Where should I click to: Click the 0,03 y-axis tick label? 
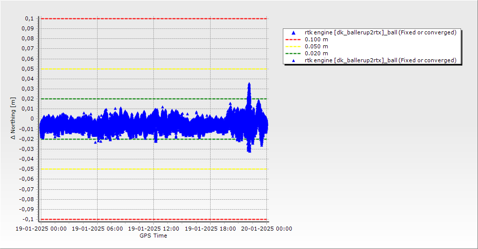coord(28,89)
